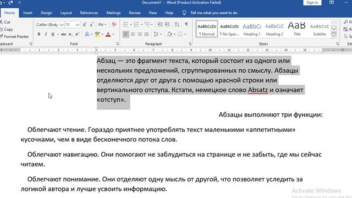352x198 pixels.
Task: Toggle Subscript formatting
Action: click(70, 34)
